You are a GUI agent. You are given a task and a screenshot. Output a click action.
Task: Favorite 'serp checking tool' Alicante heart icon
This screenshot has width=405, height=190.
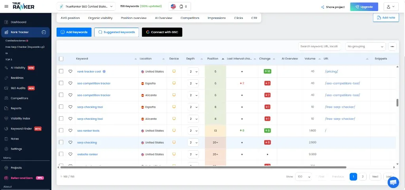coord(70,119)
